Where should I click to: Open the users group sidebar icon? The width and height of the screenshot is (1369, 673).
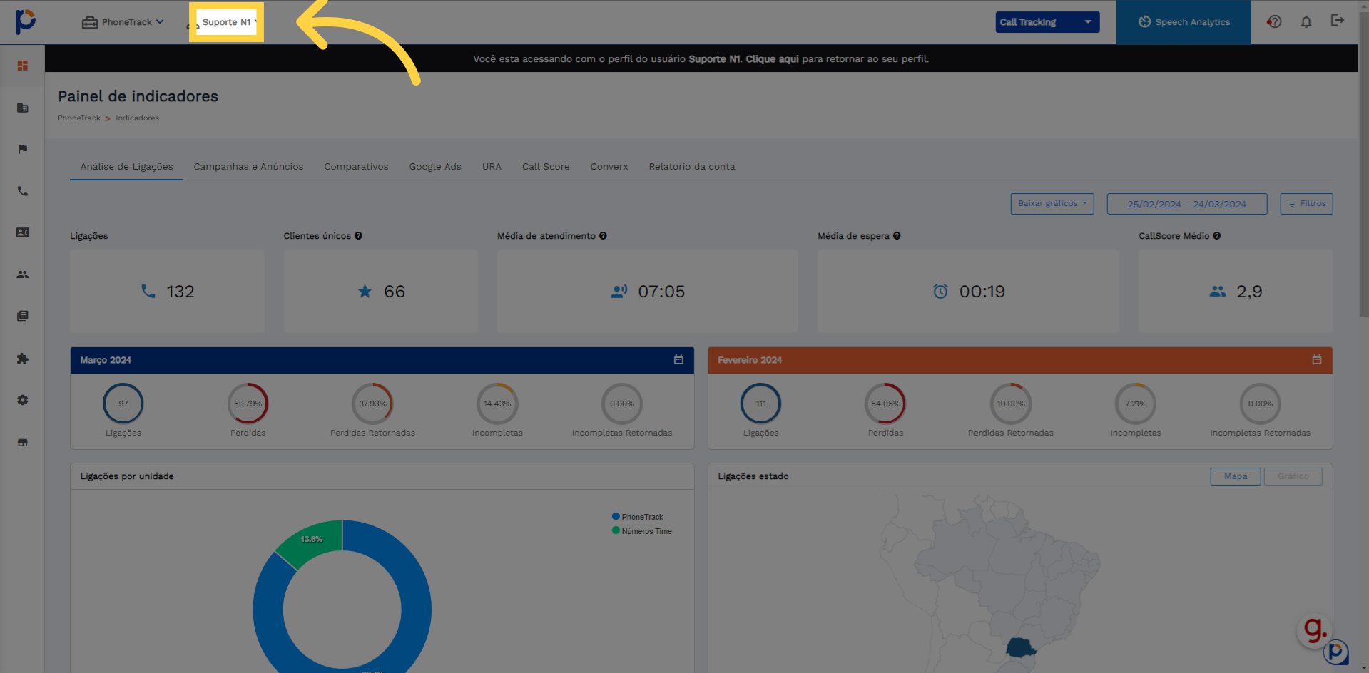point(23,274)
